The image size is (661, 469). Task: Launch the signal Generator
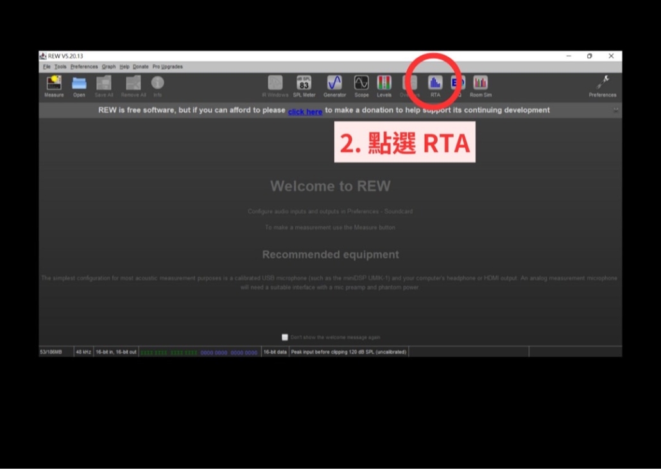pos(334,84)
